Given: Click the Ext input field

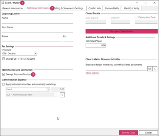Looking at the screenshot, I should coord(68,40).
